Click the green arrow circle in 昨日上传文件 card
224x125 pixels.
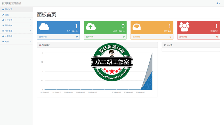123,37
